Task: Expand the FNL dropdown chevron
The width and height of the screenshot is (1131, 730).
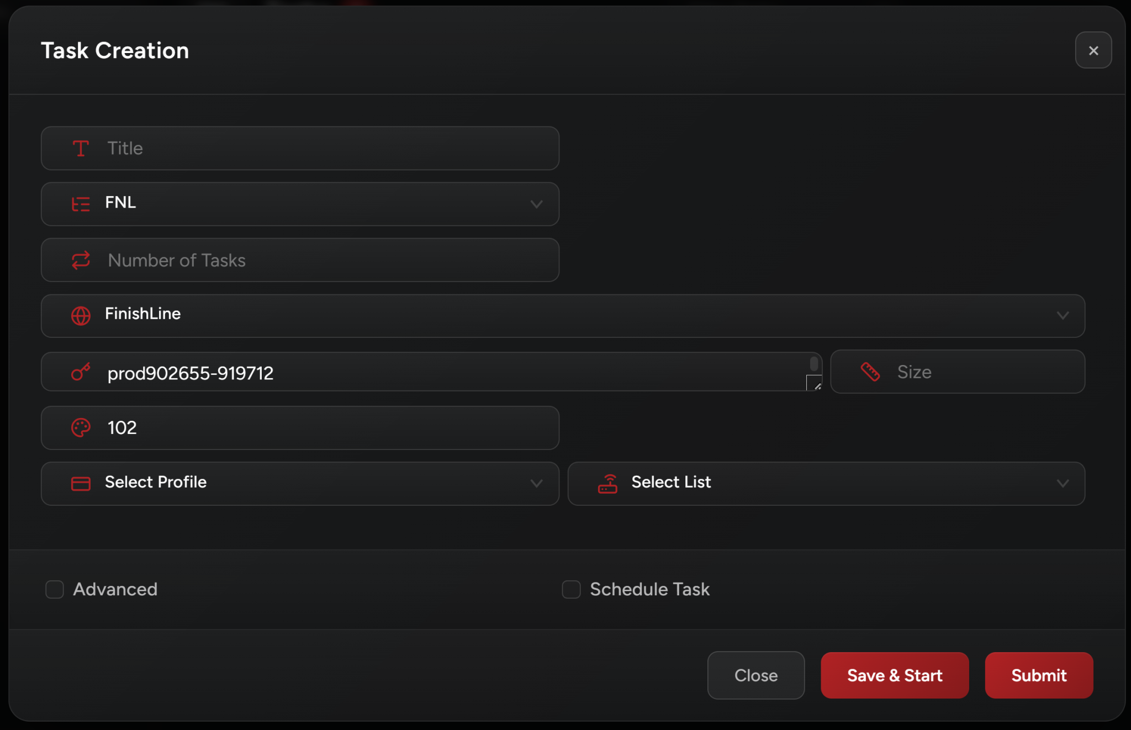Action: pos(536,204)
